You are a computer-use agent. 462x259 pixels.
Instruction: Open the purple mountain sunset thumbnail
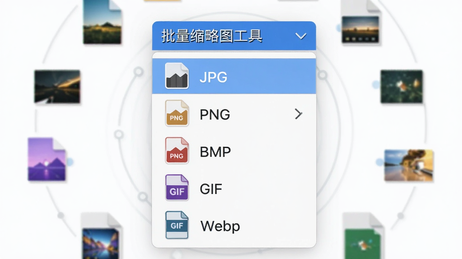tap(47, 159)
